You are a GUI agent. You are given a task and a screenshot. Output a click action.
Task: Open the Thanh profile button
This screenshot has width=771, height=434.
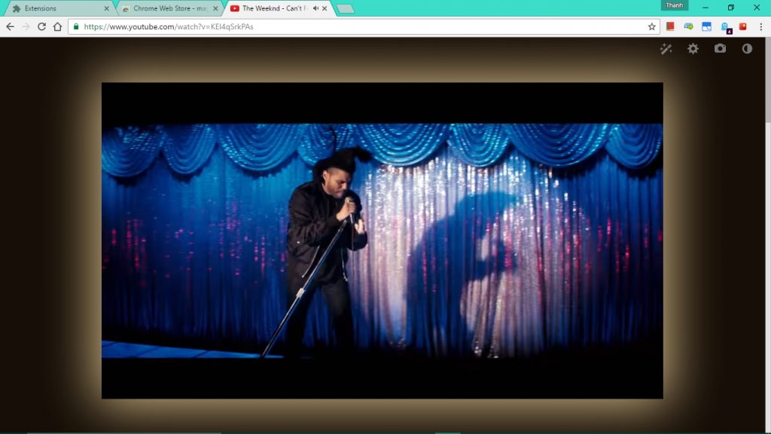tap(674, 5)
